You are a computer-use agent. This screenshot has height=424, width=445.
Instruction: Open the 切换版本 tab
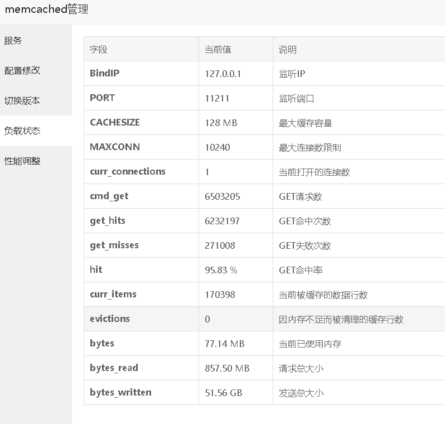(x=36, y=100)
